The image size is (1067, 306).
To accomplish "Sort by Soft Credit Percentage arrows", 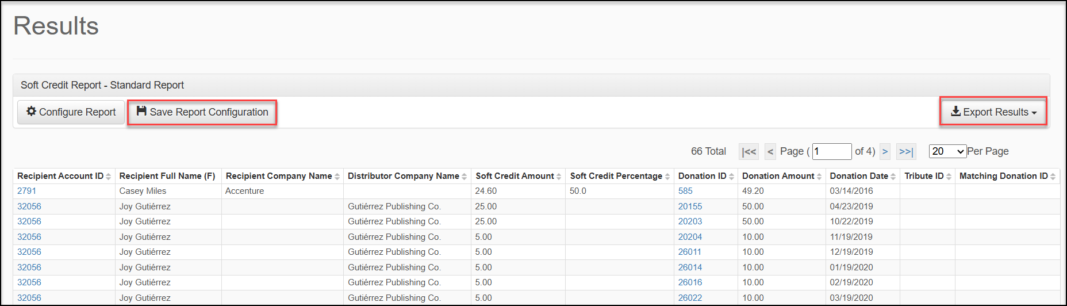I will 667,177.
